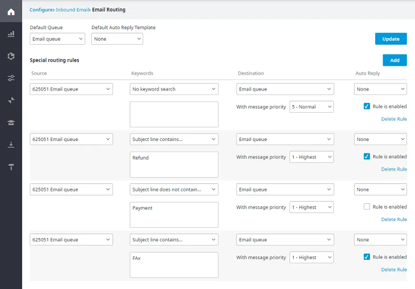Open Destination dropdown of FAx rule
This screenshot has height=289, width=415.
point(285,240)
